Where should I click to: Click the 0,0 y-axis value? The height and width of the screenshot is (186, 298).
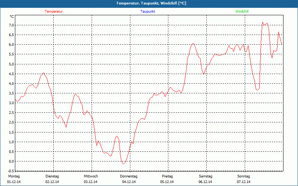tap(11, 161)
